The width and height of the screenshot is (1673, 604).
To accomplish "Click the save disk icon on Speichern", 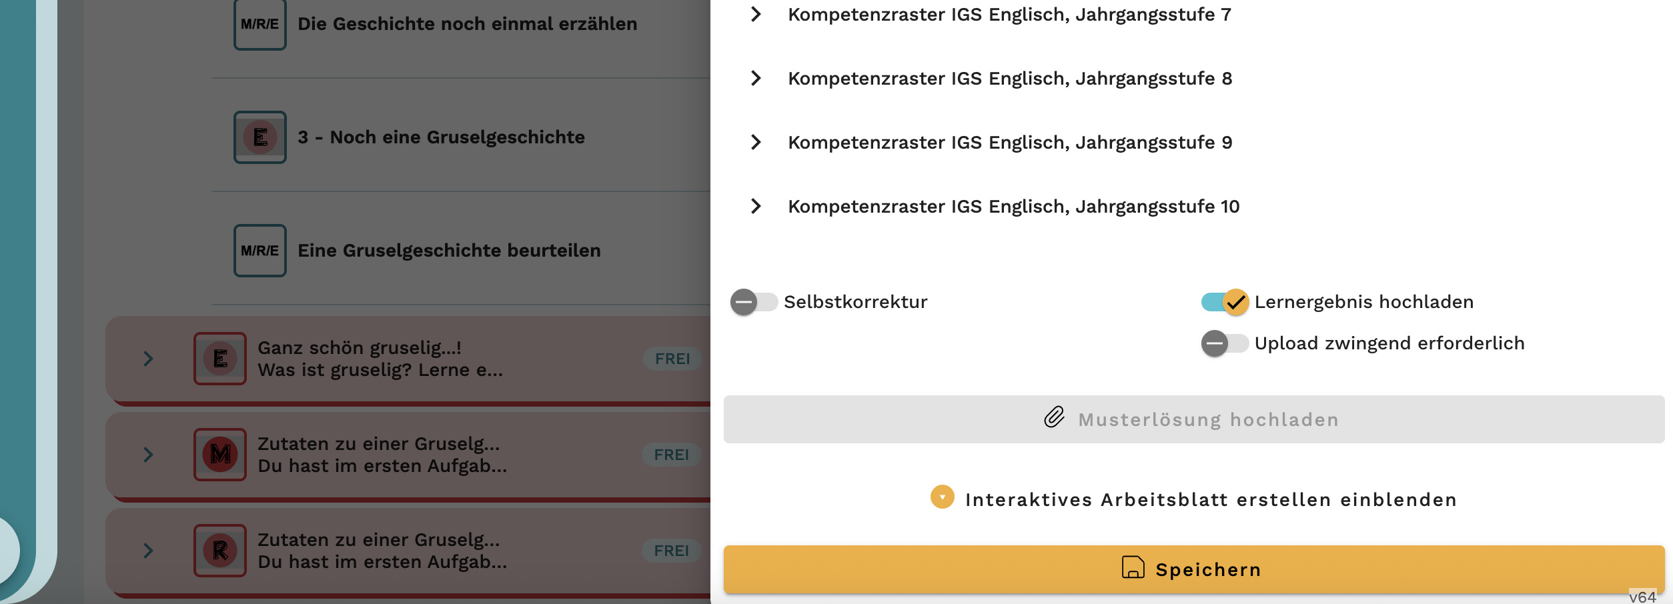I will pyautogui.click(x=1133, y=568).
